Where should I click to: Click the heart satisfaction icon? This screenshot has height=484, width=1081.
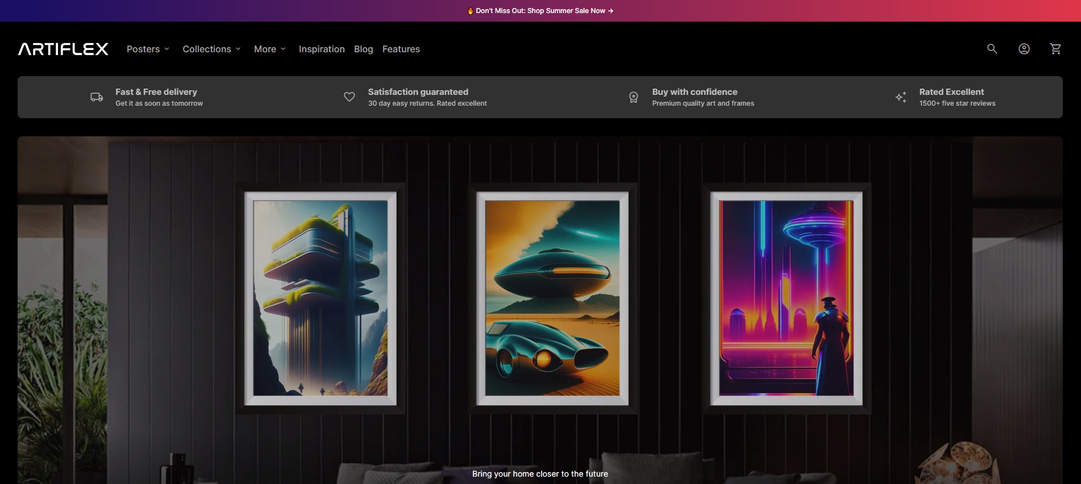click(x=350, y=97)
